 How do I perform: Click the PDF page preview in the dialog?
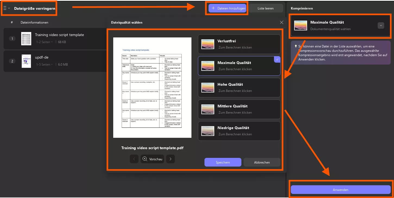click(152, 88)
